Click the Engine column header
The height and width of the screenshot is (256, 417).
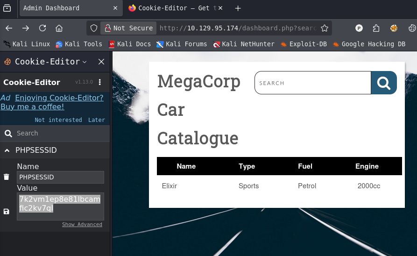pyautogui.click(x=367, y=166)
